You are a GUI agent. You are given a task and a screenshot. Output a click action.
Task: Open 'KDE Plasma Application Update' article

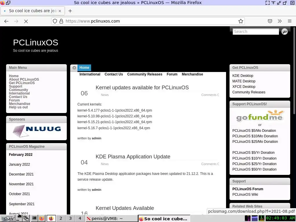pos(133,157)
